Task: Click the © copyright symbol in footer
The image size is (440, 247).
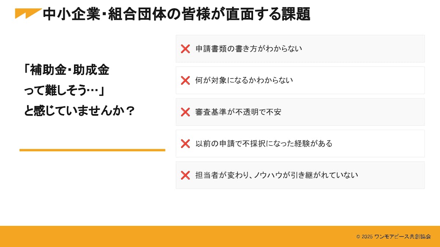Action: pyautogui.click(x=358, y=237)
